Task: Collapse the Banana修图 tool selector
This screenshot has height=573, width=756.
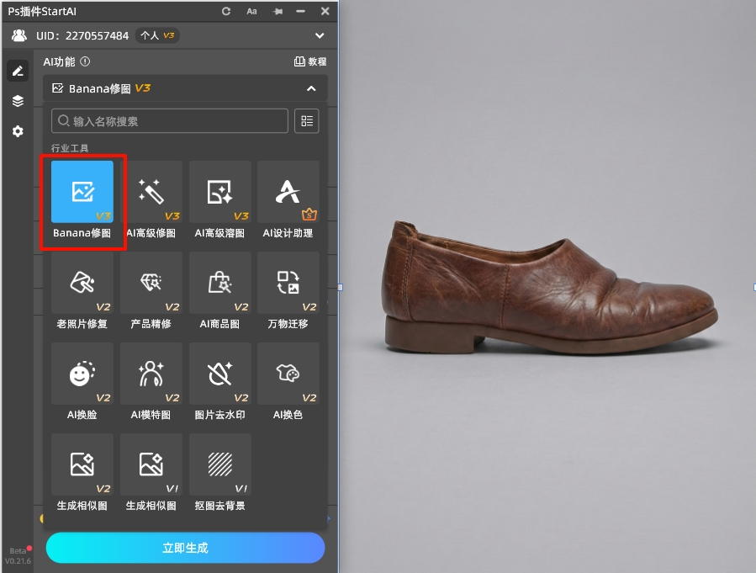Action: pos(311,88)
